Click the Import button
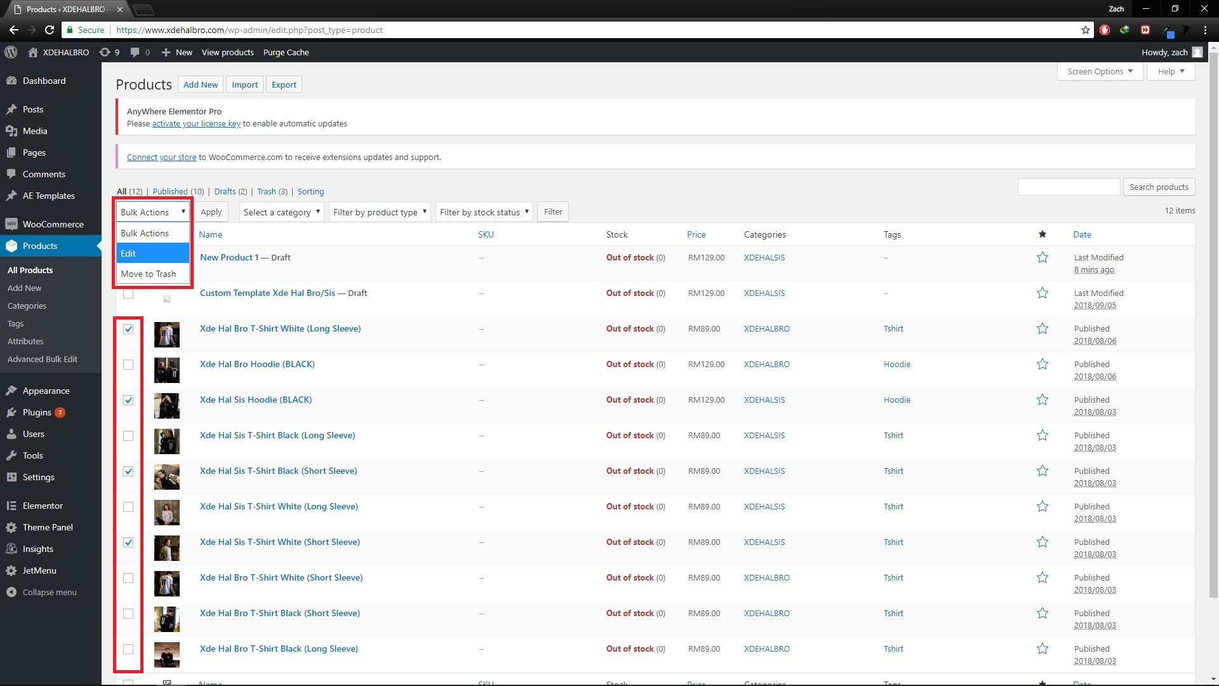1219x686 pixels. [x=244, y=84]
